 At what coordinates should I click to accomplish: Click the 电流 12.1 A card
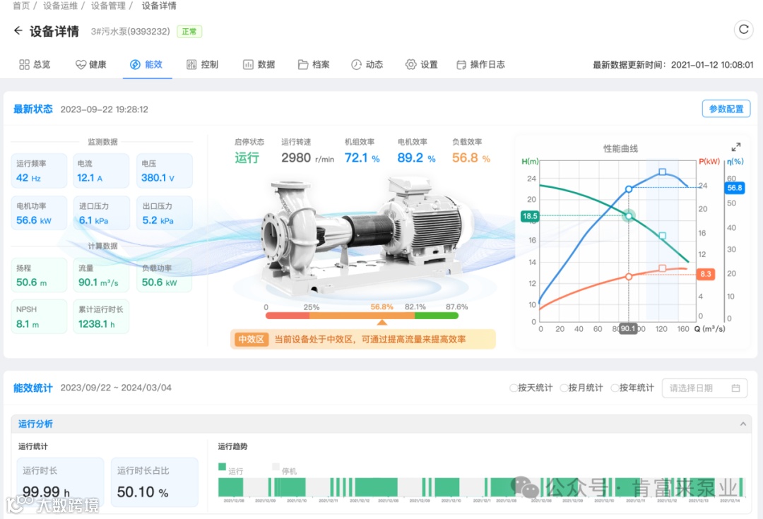101,171
